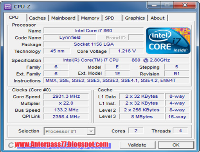Click the 'CPU-Z' window title text
This screenshot has width=200, height=152.
click(x=22, y=7)
